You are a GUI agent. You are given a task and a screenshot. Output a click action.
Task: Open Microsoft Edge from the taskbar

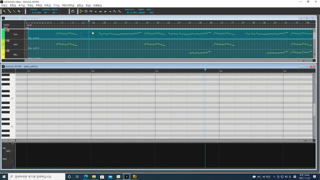click(x=86, y=177)
